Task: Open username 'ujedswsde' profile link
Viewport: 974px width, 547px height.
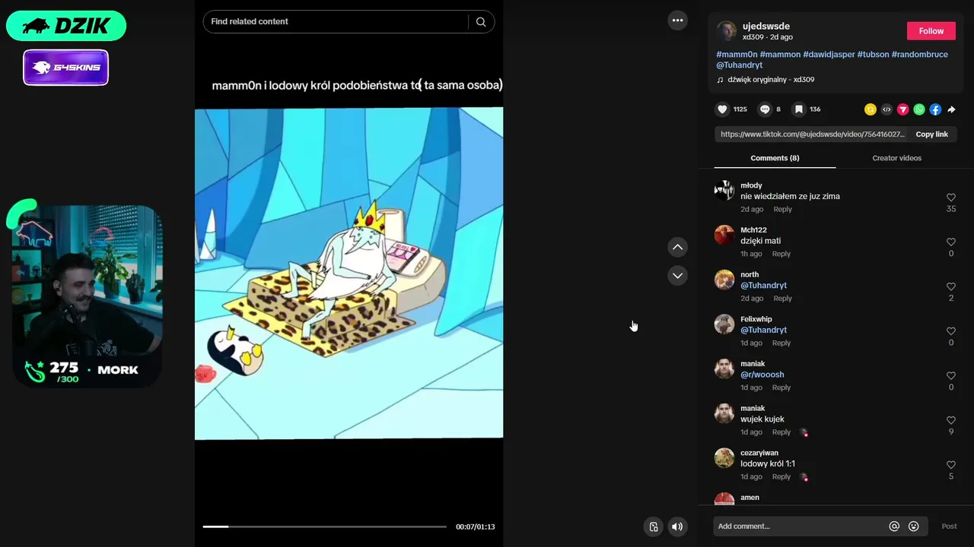Action: click(766, 27)
